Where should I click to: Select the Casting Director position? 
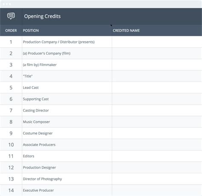[x=36, y=111]
